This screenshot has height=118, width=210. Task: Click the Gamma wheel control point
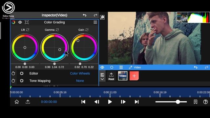coord(60,49)
